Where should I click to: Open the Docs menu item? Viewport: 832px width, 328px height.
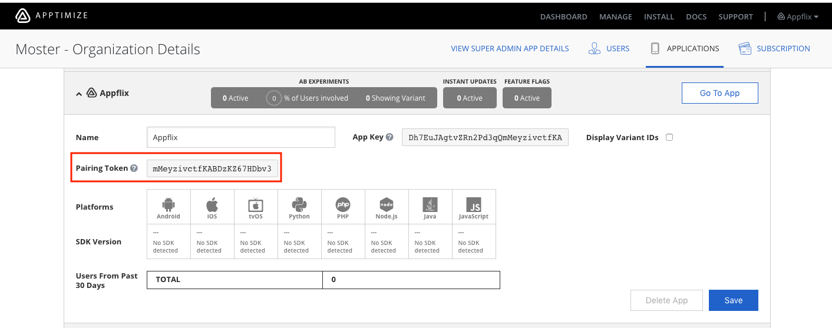696,16
